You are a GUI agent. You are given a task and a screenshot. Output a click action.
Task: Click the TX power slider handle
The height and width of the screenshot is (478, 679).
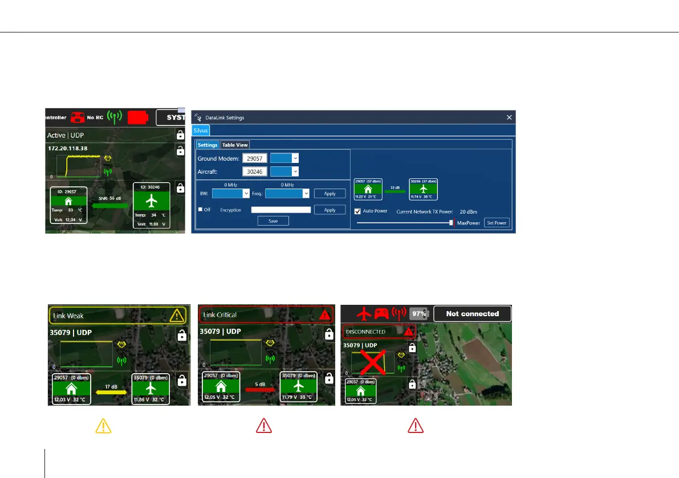tap(451, 222)
